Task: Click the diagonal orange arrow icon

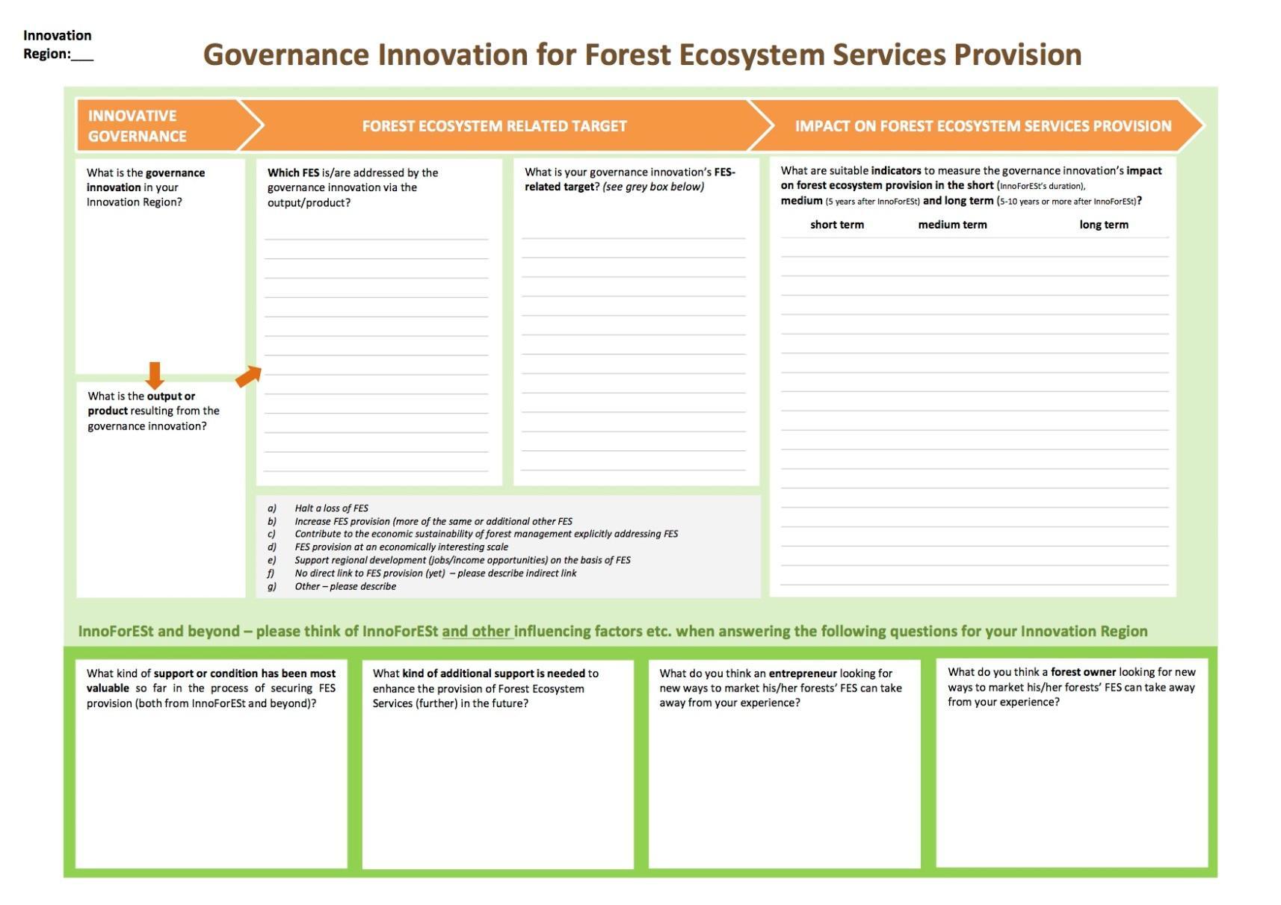Action: 249,376
